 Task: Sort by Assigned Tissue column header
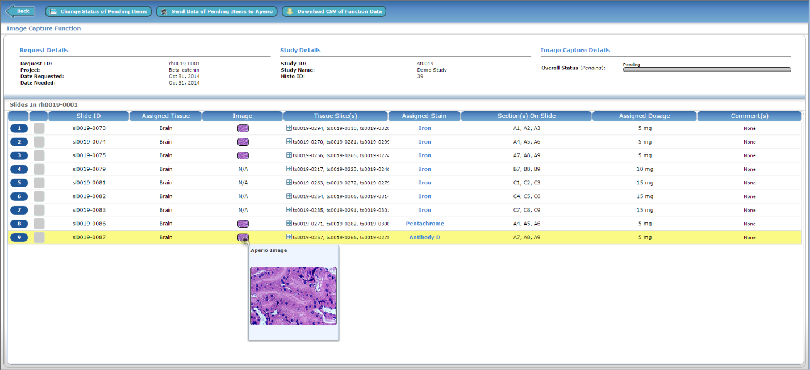pos(166,116)
